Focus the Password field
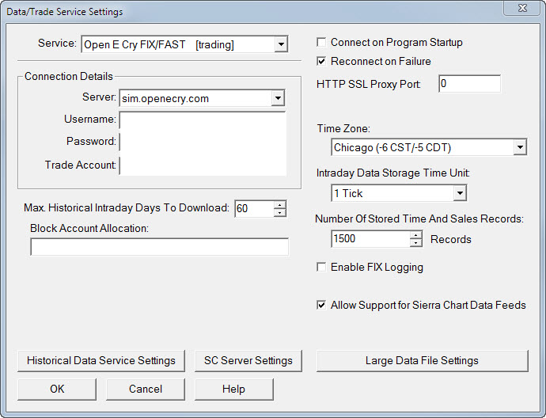This screenshot has height=418, width=546. [202, 142]
